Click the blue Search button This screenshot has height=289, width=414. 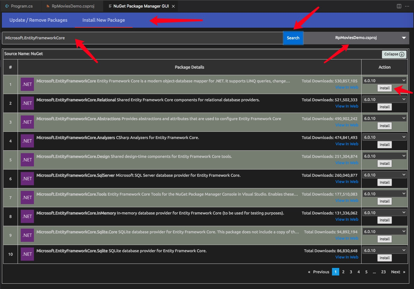coord(293,38)
